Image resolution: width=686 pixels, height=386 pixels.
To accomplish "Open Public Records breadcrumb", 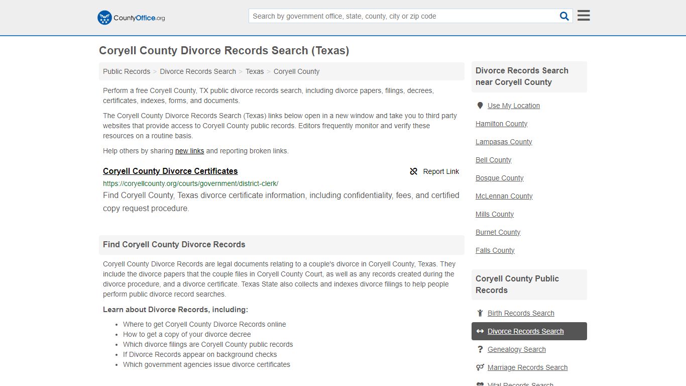I will pyautogui.click(x=127, y=71).
